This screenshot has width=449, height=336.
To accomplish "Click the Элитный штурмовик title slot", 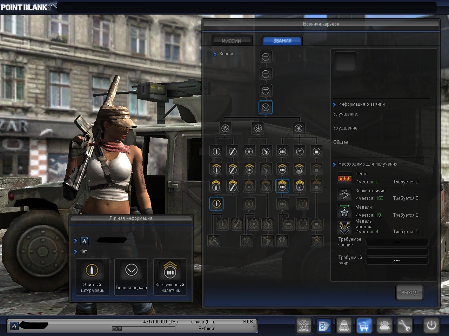I will click(x=92, y=277).
